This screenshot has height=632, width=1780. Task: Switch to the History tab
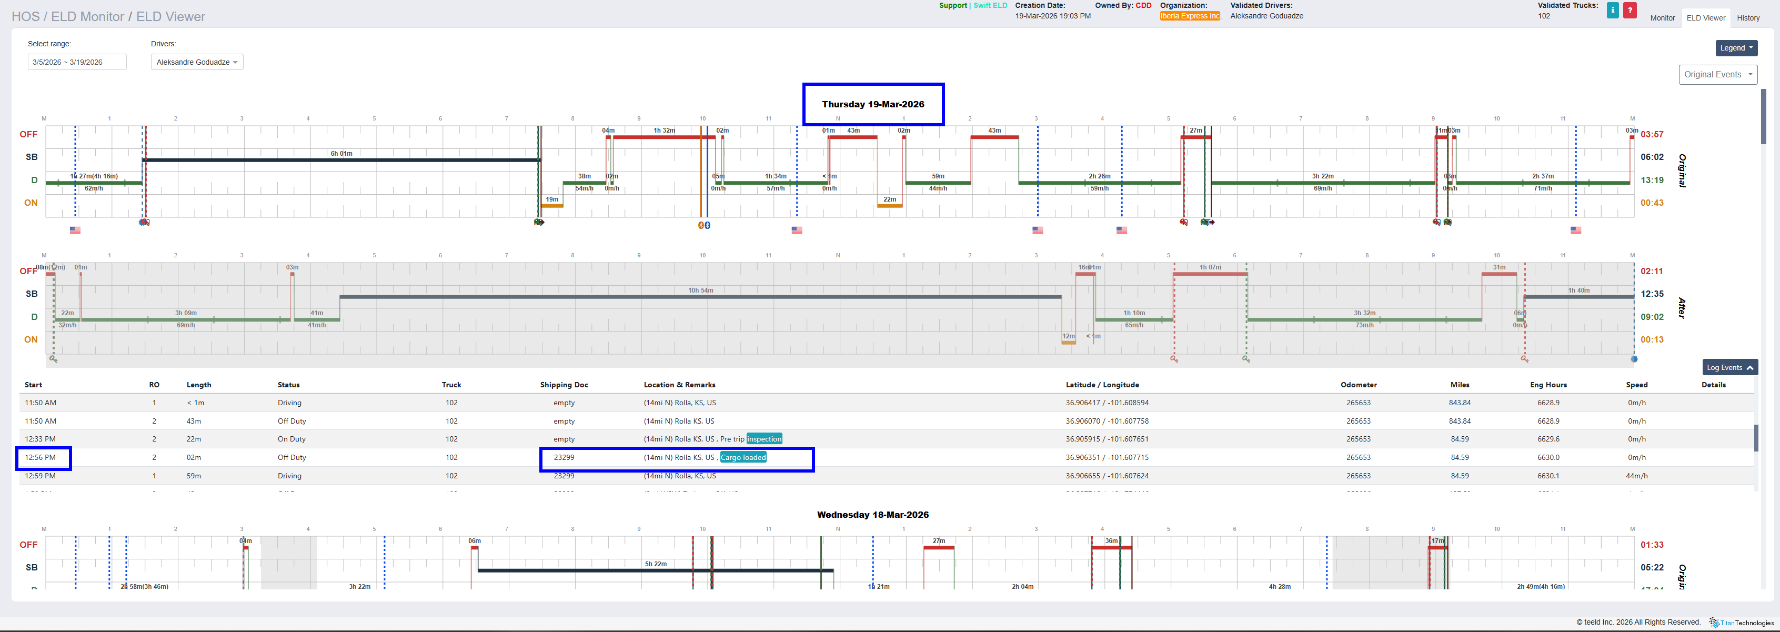(x=1747, y=18)
